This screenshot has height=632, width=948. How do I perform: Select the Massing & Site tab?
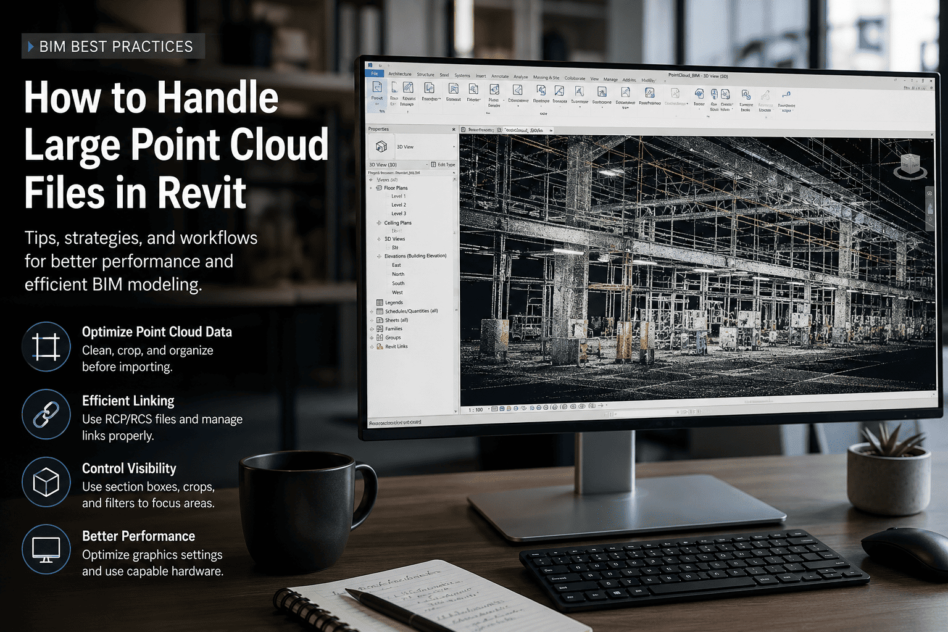546,78
